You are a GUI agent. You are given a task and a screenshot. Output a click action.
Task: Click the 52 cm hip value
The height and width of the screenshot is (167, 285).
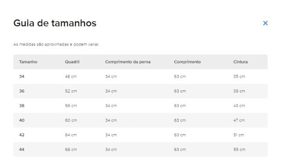coord(71,91)
